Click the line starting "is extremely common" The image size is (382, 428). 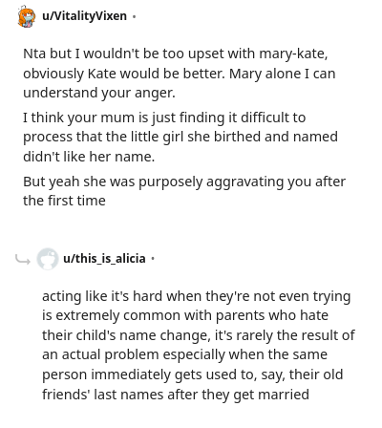pos(185,315)
